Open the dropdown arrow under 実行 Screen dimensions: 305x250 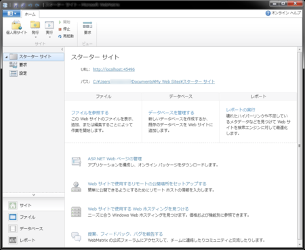49,37
